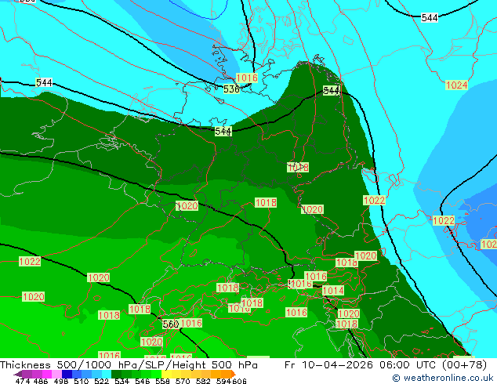
Task: Click the forecast date Fr 10-04-2026
Action: pos(328,365)
